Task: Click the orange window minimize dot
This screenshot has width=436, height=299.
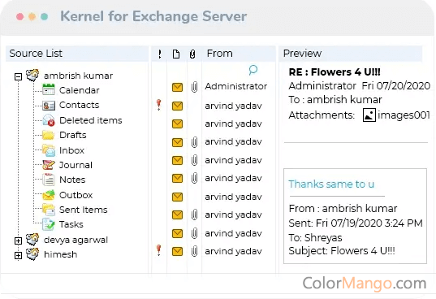Action: click(32, 17)
